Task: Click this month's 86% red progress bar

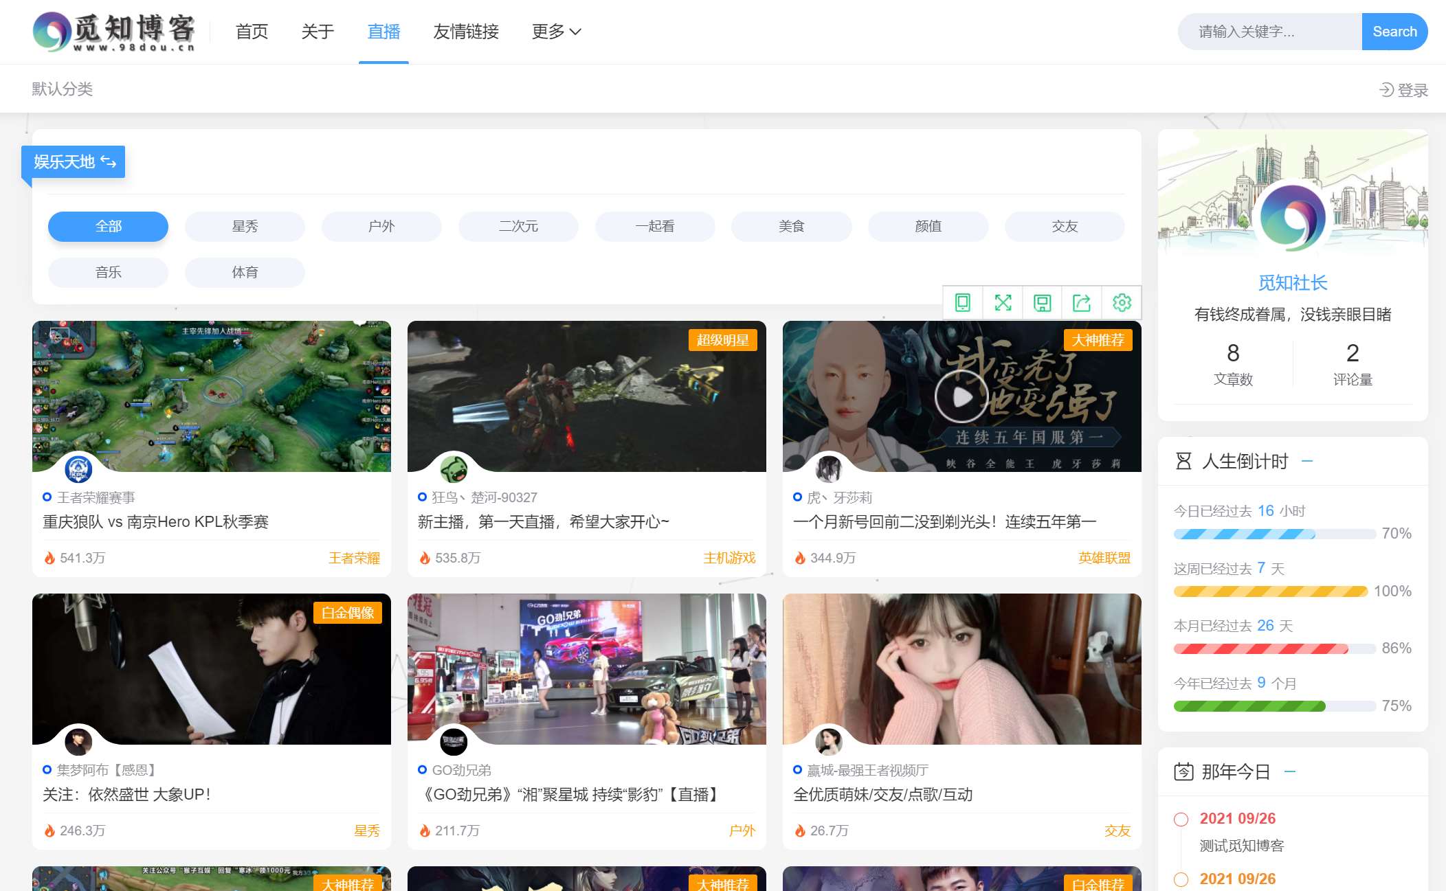Action: (1274, 648)
